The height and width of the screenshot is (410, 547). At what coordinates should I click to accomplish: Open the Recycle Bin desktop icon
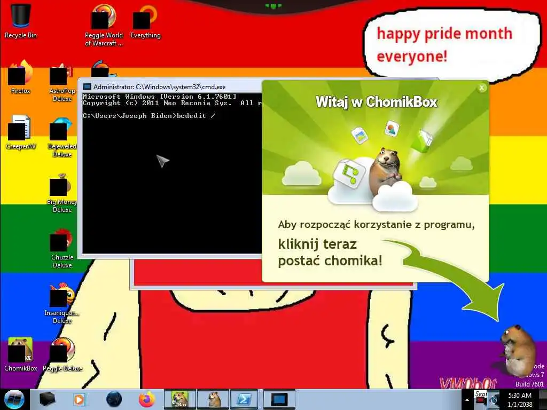pyautogui.click(x=21, y=21)
